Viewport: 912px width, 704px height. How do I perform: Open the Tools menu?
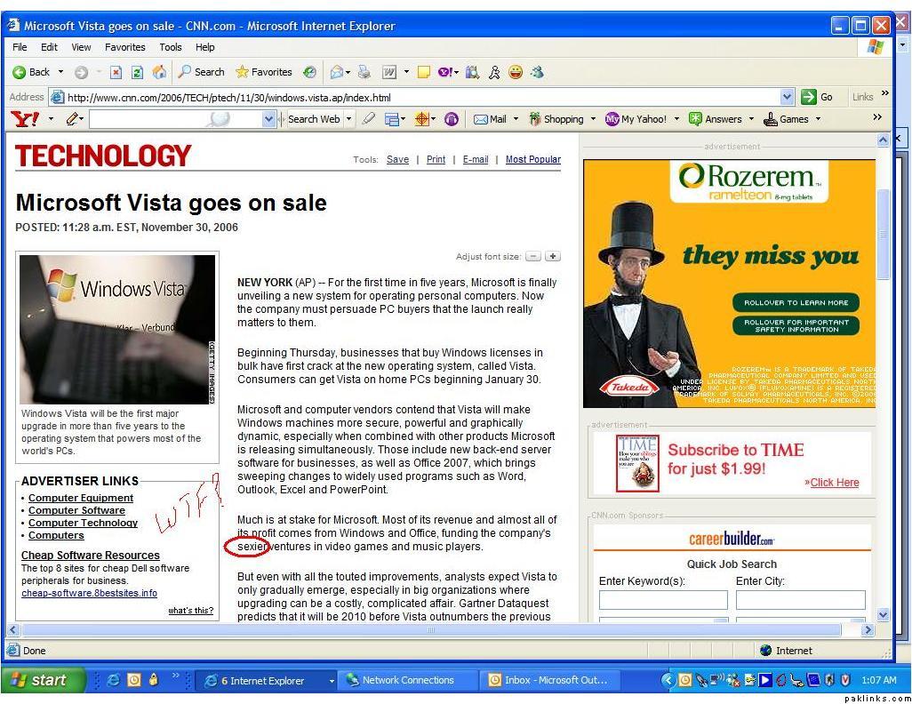[170, 47]
